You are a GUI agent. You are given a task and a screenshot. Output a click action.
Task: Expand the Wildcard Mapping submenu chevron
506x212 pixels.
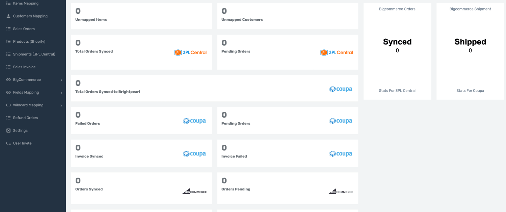tap(61, 106)
